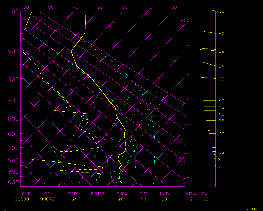The image size is (263, 211).
Task: Select the 200 pressure level label
Action: [13, 51]
